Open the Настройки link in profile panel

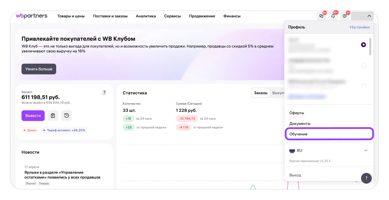tap(359, 27)
